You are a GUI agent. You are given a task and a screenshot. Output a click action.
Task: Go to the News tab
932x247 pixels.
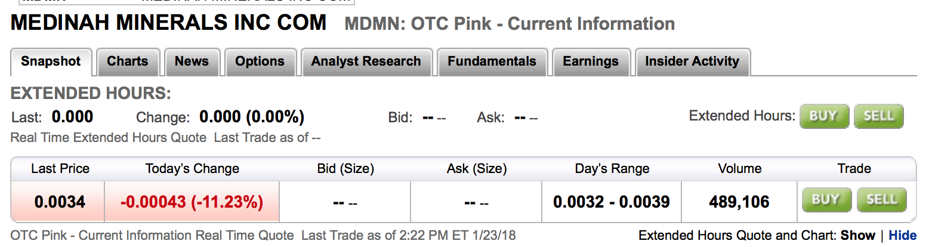[x=192, y=61]
